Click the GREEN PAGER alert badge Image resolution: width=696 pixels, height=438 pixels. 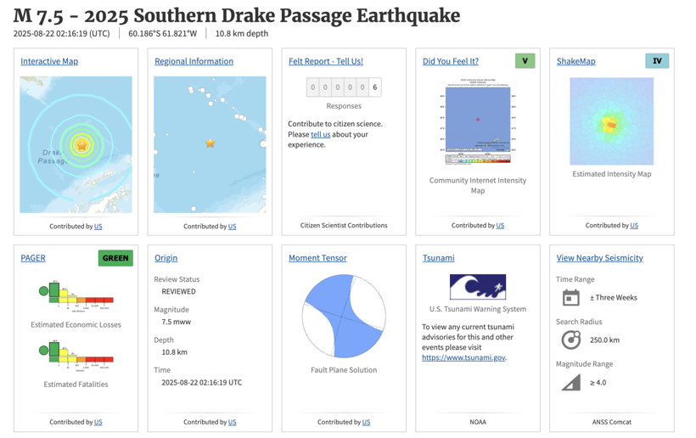115,258
